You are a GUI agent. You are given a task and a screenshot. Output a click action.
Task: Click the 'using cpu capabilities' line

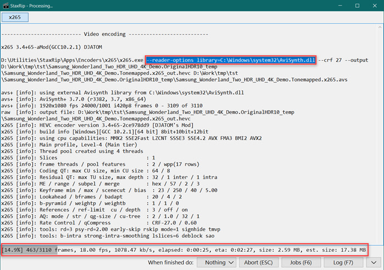click(x=131, y=138)
